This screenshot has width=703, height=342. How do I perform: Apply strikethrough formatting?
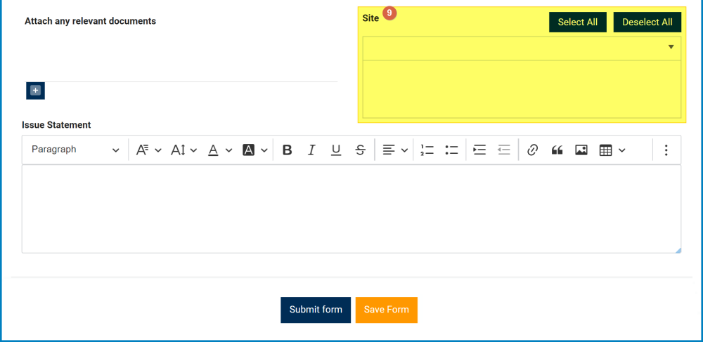tap(361, 150)
